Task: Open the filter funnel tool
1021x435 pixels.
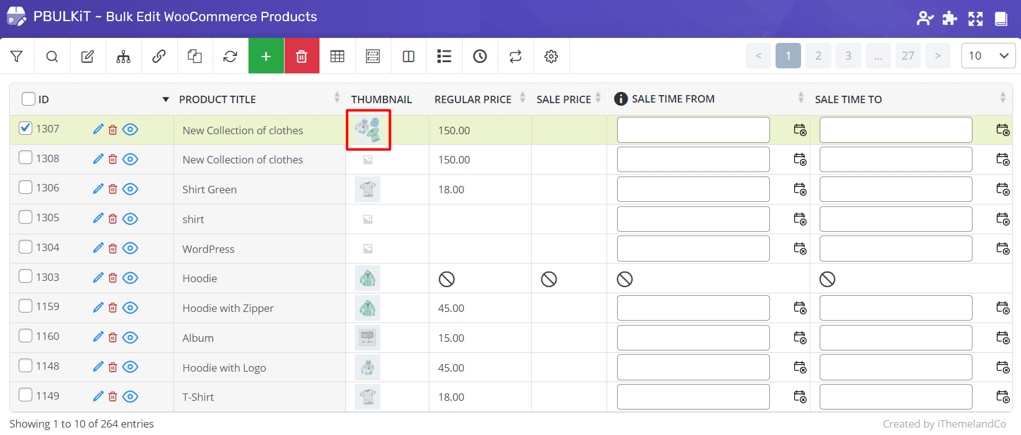Action: tap(17, 57)
